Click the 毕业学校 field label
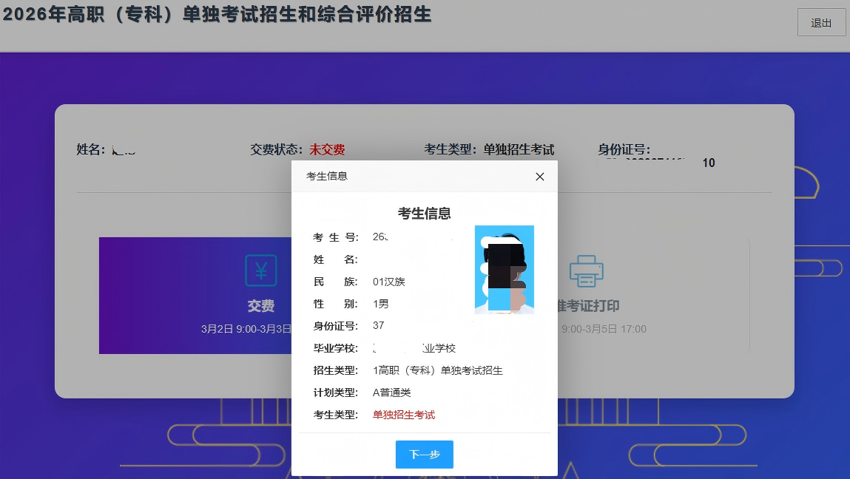This screenshot has height=479, width=850. (335, 348)
